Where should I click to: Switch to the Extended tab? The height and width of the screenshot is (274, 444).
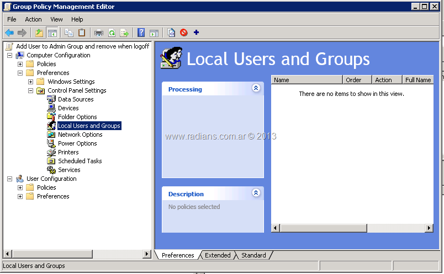(218, 255)
